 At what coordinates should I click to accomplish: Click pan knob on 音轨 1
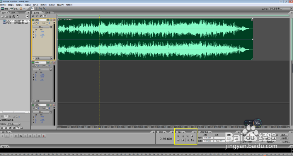pos(47,23)
